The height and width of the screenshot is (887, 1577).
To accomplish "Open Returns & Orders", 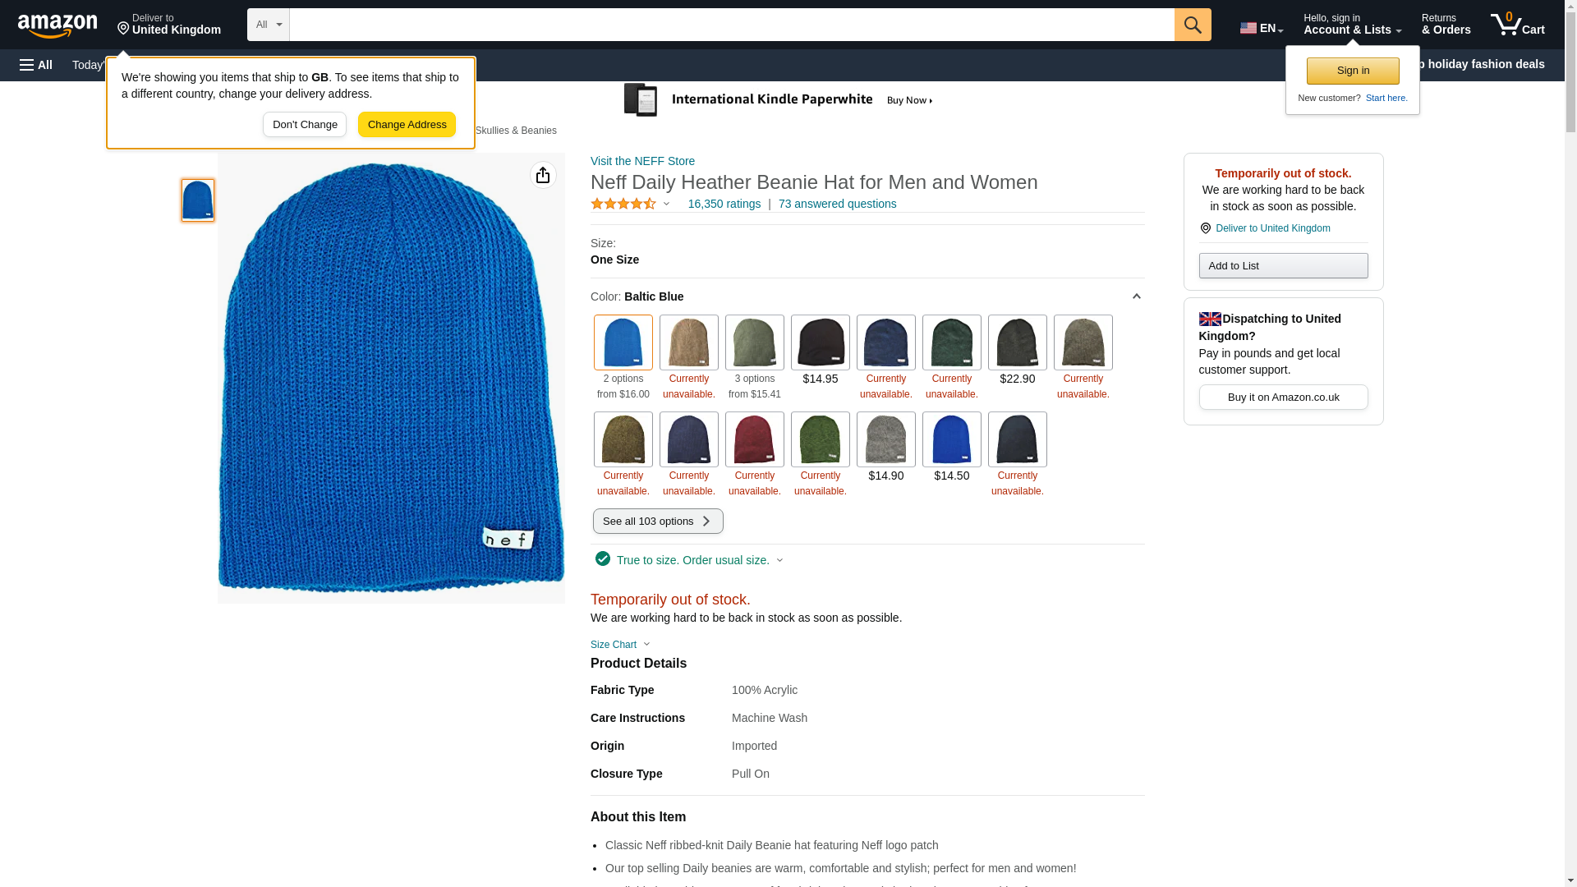I will coord(1446,25).
